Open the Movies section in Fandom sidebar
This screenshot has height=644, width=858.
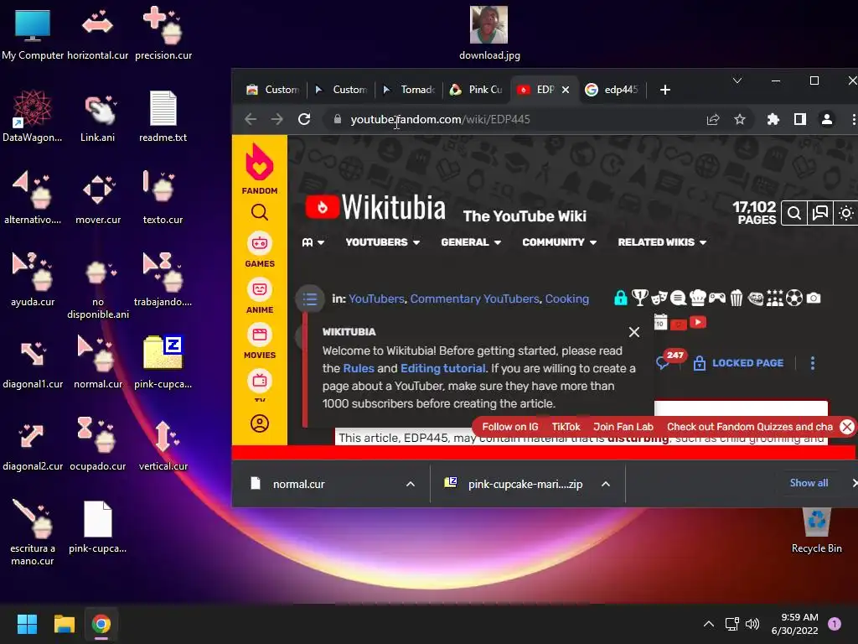tap(260, 342)
